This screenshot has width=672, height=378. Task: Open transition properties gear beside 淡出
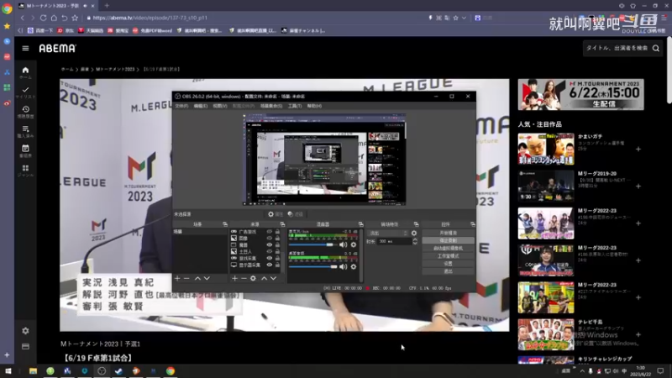(x=414, y=234)
